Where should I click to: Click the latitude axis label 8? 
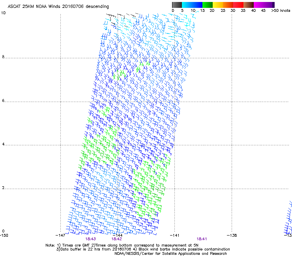click(x=3, y=57)
